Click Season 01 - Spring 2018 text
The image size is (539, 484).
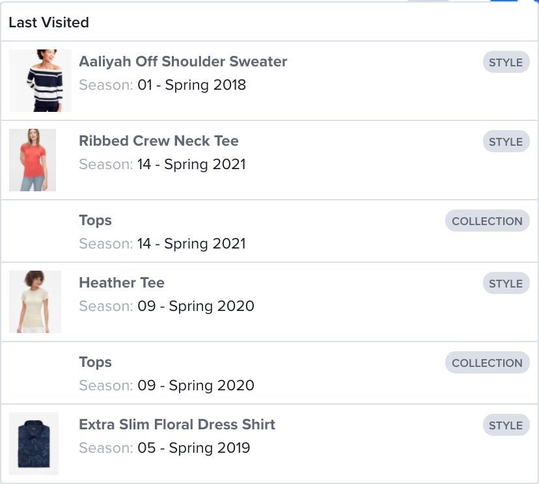click(x=163, y=85)
